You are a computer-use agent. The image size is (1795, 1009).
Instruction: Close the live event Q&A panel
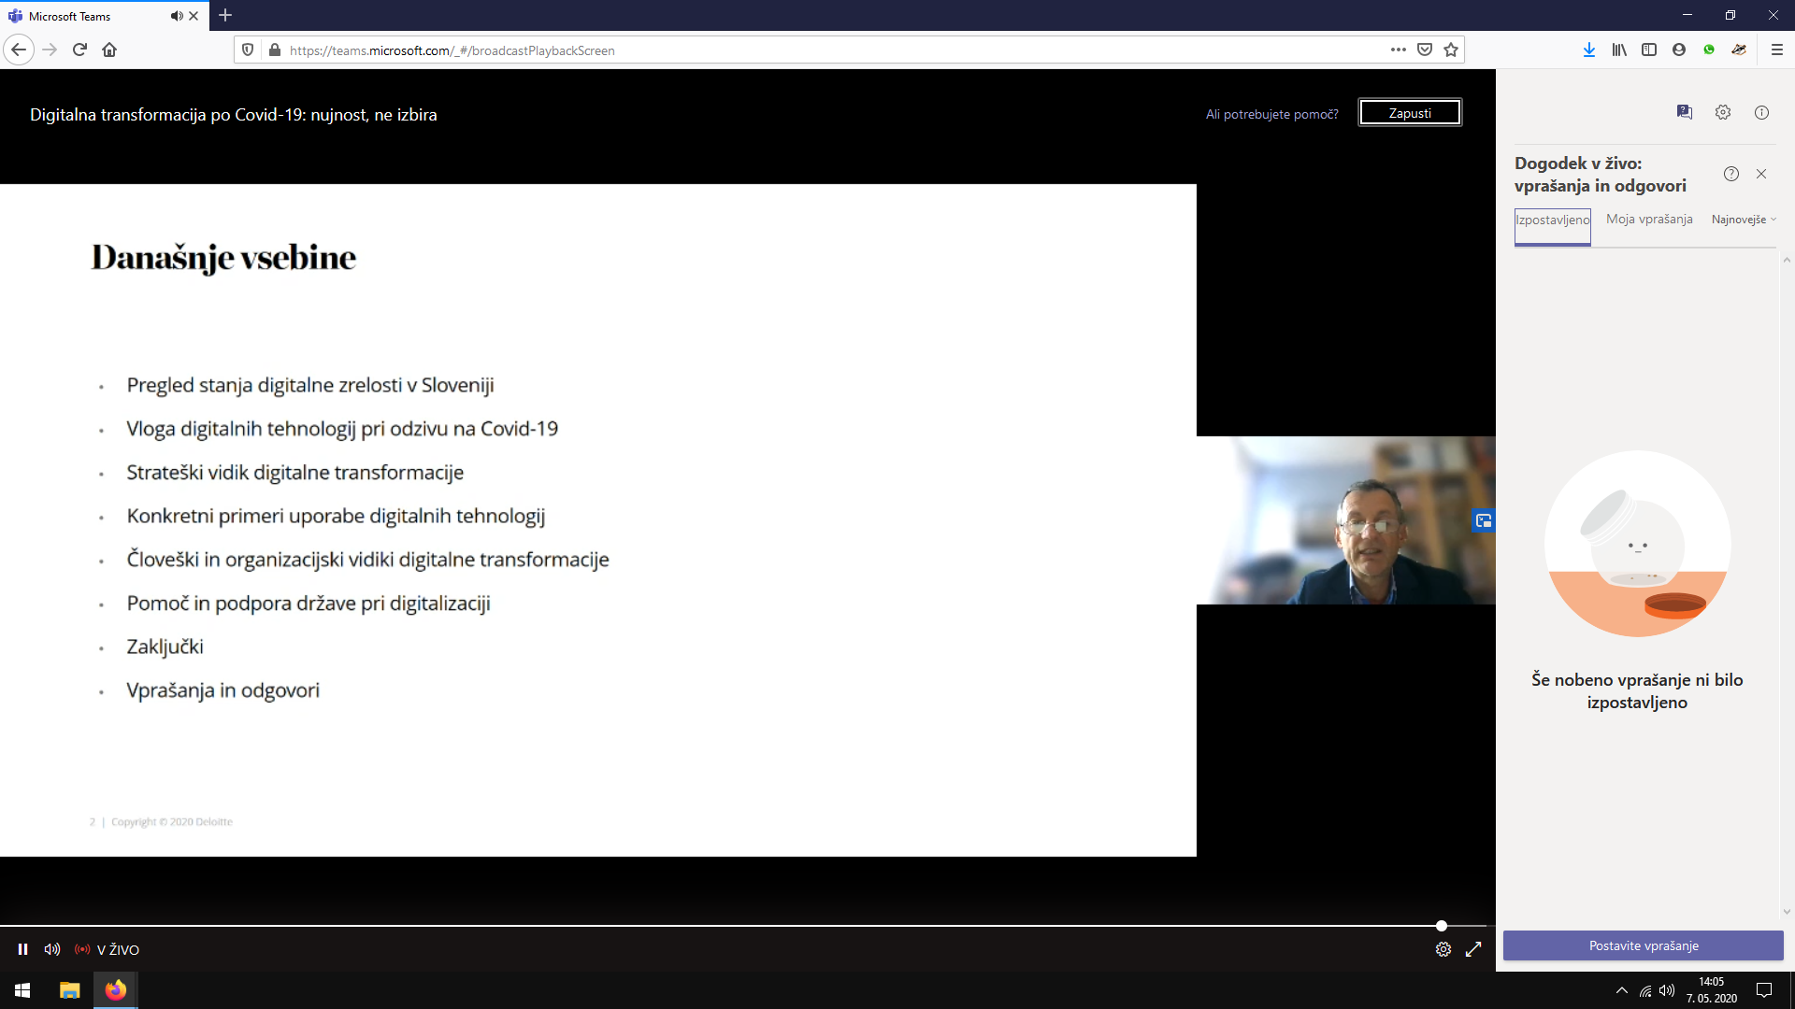coord(1761,174)
